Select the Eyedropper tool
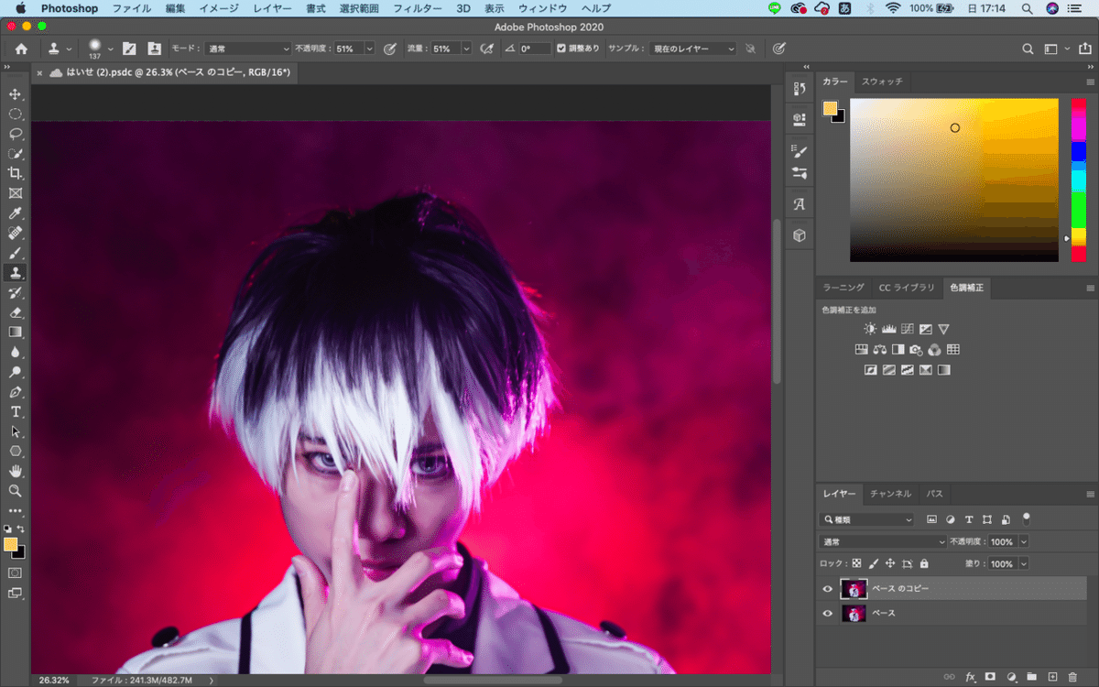 point(15,213)
